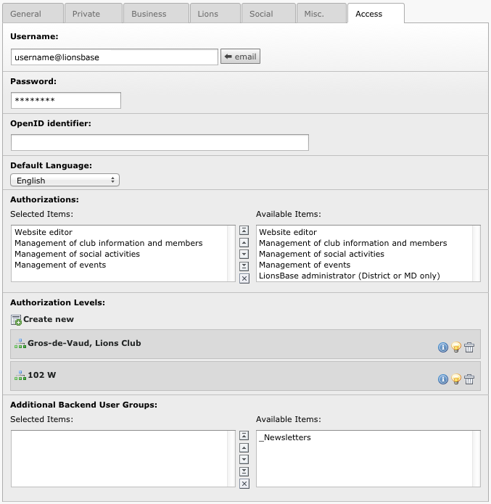Open the Default Language dropdown
The image size is (491, 504).
(x=65, y=181)
